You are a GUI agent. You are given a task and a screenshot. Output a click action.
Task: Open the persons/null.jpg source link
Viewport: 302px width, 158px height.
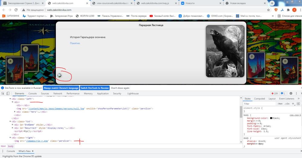56,109
